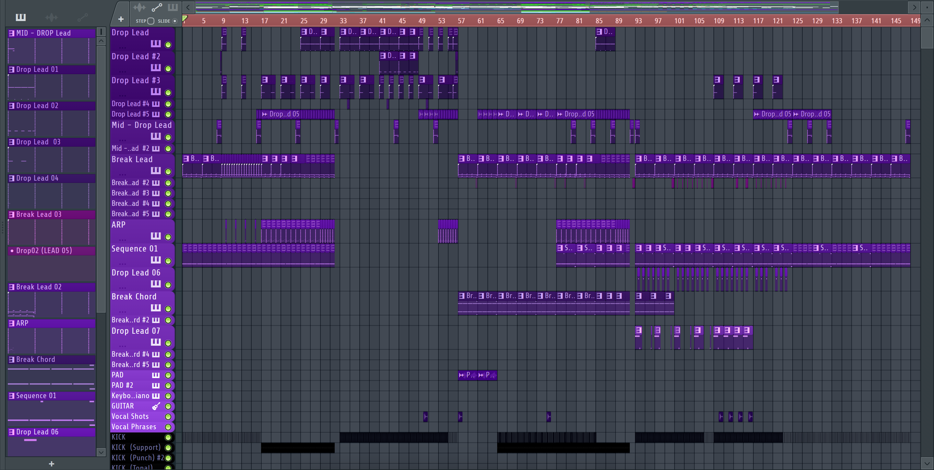The height and width of the screenshot is (470, 934).
Task: Select the playlist pattern clip focus icon
Action: point(173,7)
